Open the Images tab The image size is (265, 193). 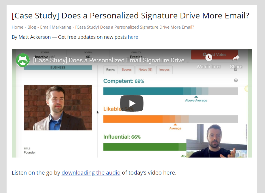pos(164,70)
